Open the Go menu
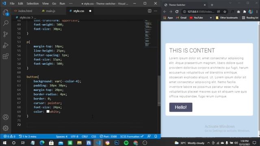The image size is (260, 146). click(54, 4)
